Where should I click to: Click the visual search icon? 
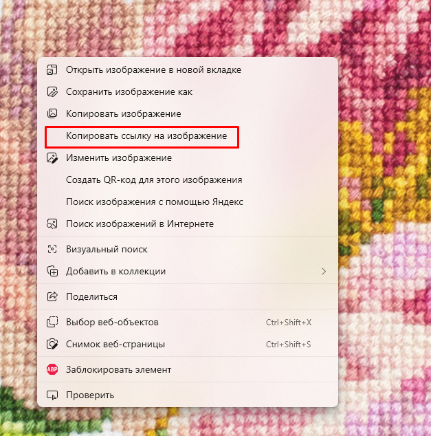52,249
